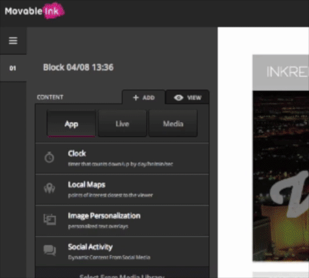Screen dimensions: 309x278
Task: Switch to the VIEW tab
Action: click(x=187, y=97)
